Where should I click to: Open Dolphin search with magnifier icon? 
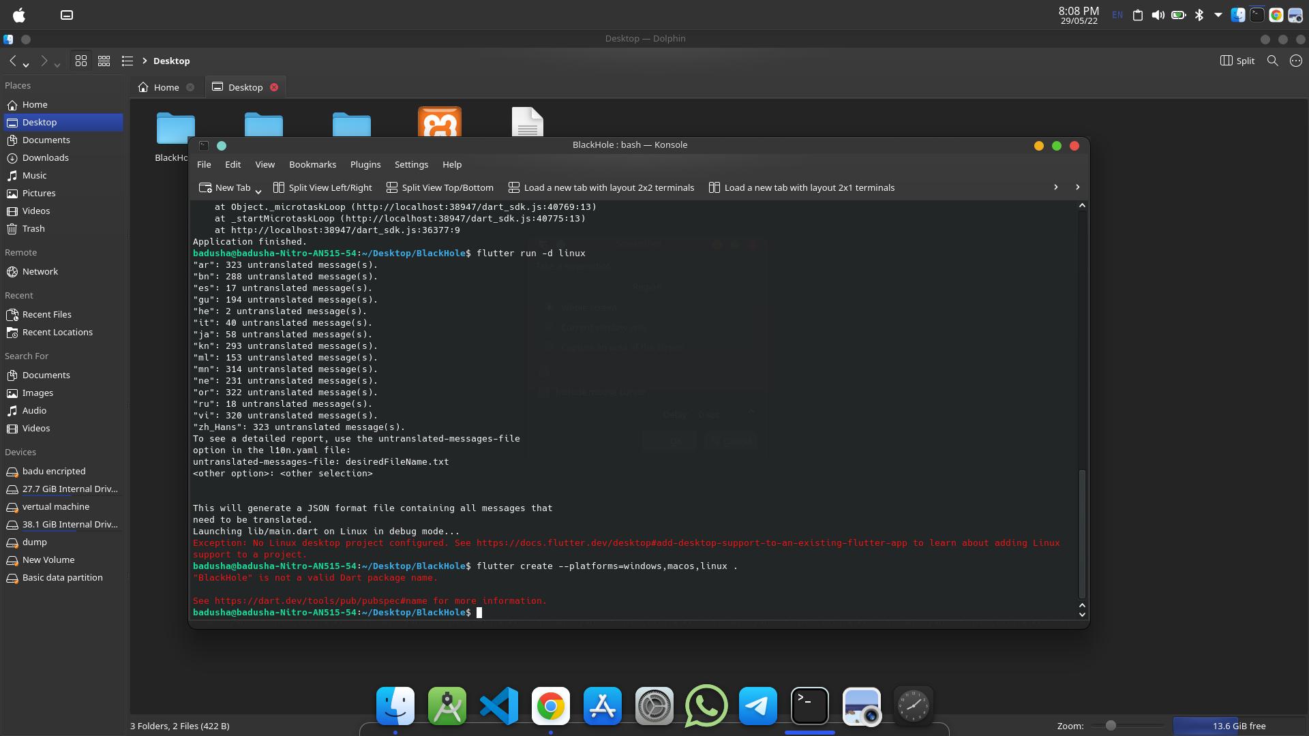click(1272, 61)
